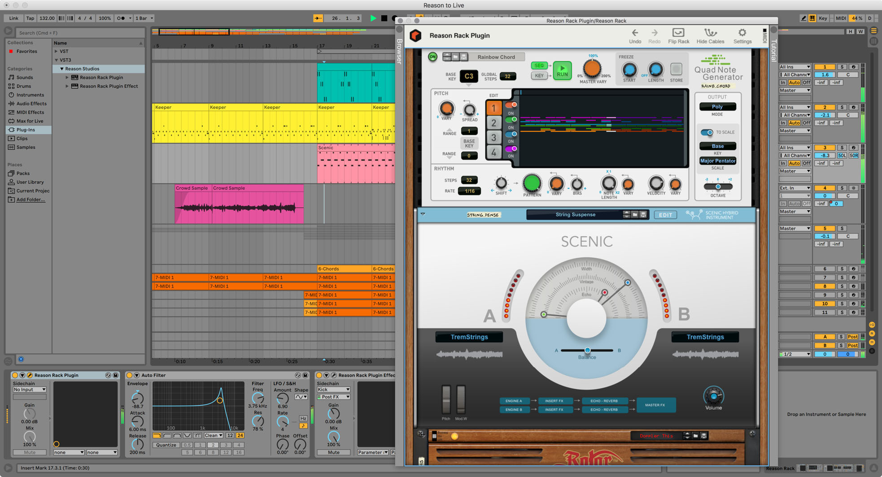Click the Balance slider handle
Viewport: 882px width, 477px height.
pos(587,350)
